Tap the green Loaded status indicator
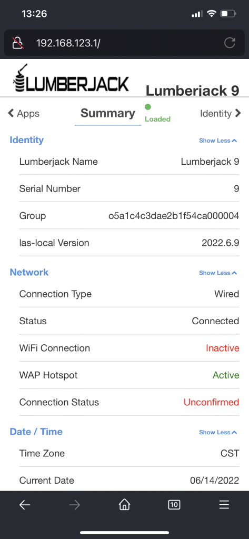Image resolution: width=249 pixels, height=539 pixels. tap(157, 114)
